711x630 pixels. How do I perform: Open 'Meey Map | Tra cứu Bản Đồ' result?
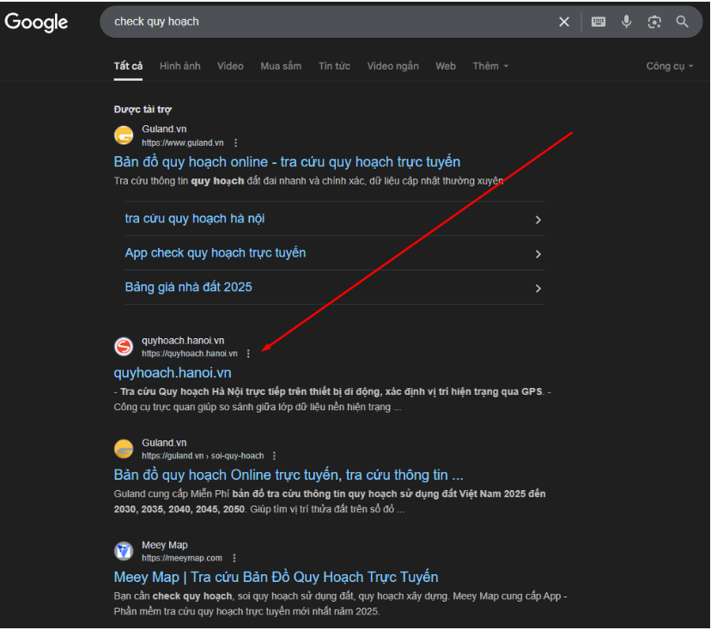[x=276, y=577]
